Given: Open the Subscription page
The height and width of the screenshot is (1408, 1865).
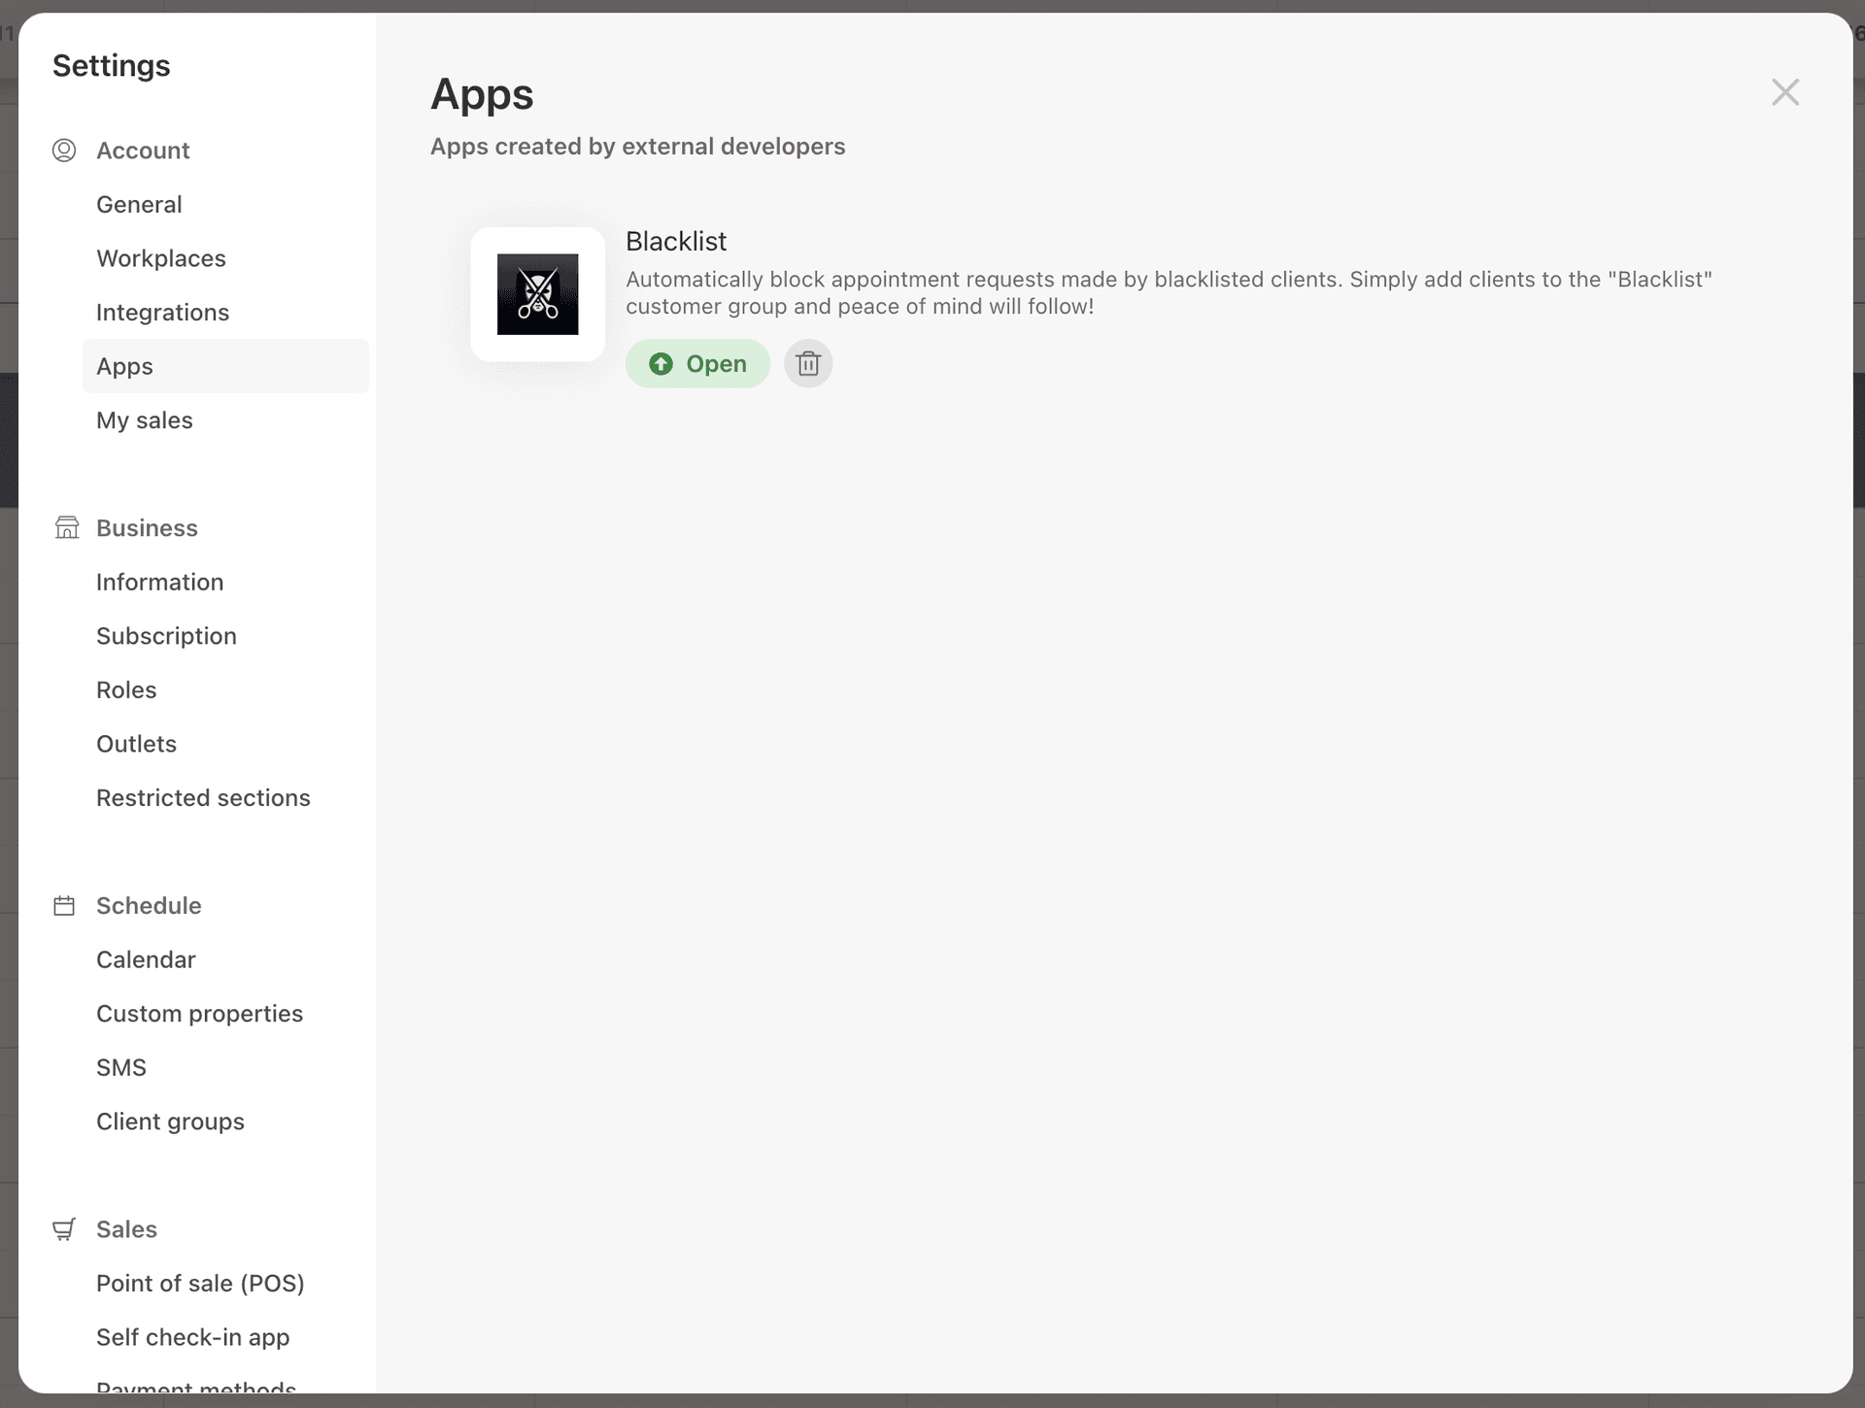Looking at the screenshot, I should click(x=166, y=636).
